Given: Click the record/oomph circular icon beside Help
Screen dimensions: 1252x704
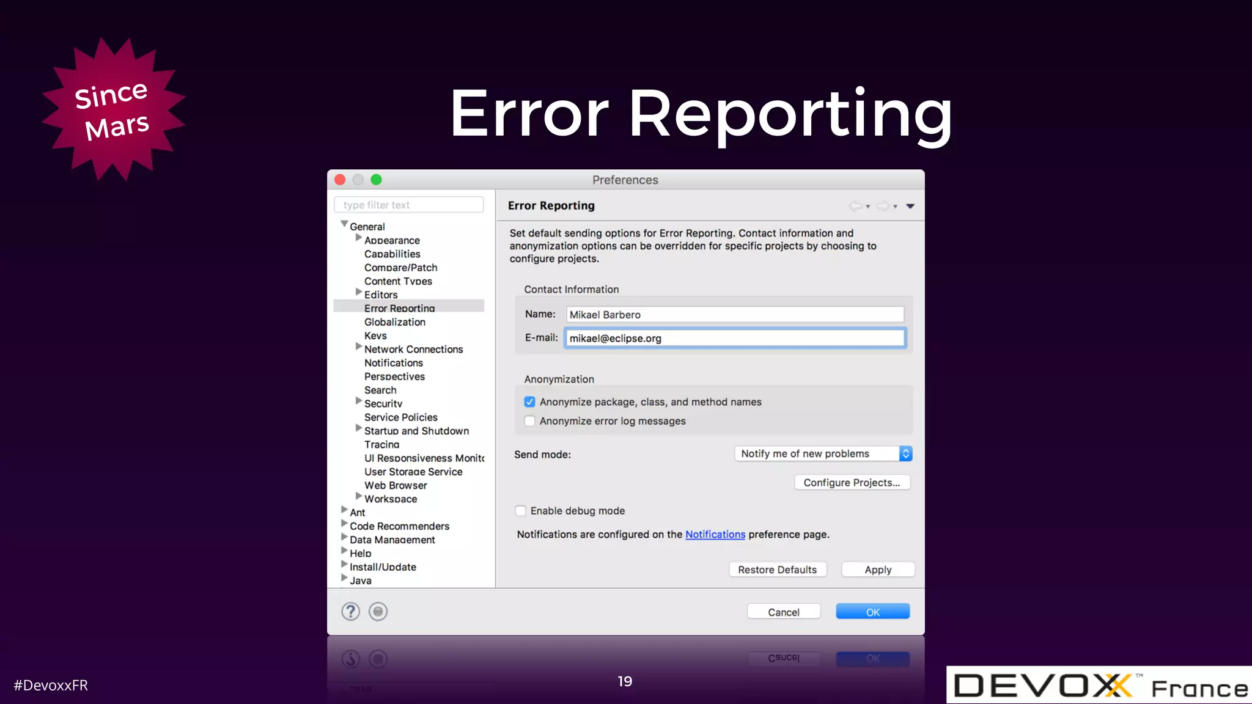Looking at the screenshot, I should pyautogui.click(x=378, y=611).
